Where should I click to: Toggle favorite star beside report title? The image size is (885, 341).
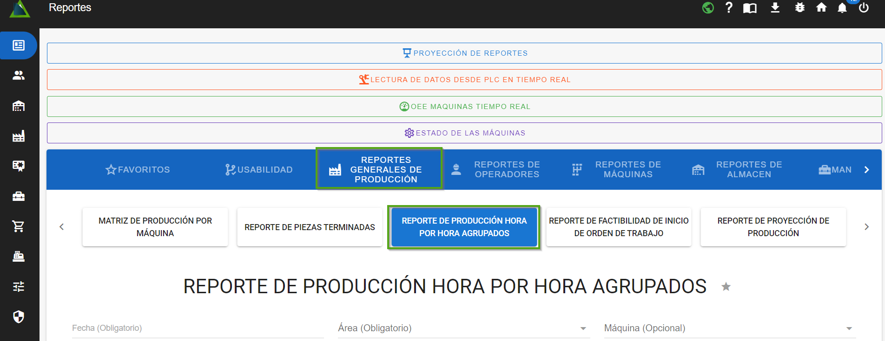pyautogui.click(x=726, y=287)
